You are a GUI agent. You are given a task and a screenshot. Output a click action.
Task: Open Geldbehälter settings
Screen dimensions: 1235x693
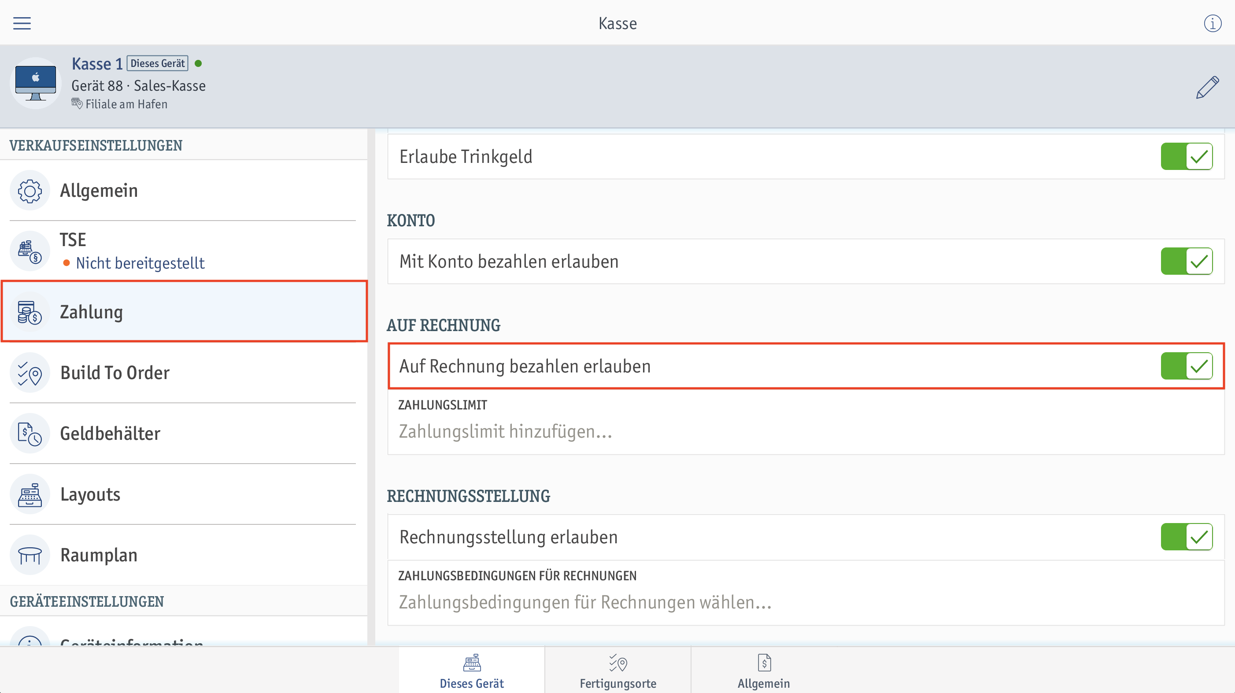pos(184,433)
